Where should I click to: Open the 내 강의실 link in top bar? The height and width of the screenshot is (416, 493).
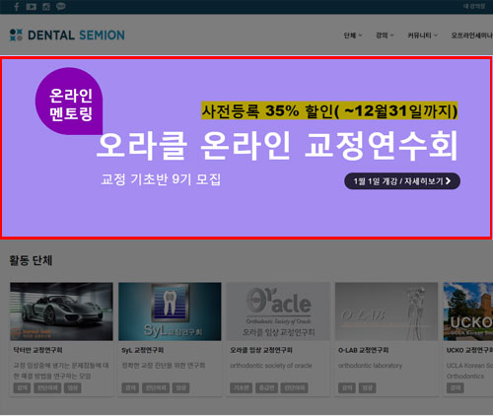point(474,6)
